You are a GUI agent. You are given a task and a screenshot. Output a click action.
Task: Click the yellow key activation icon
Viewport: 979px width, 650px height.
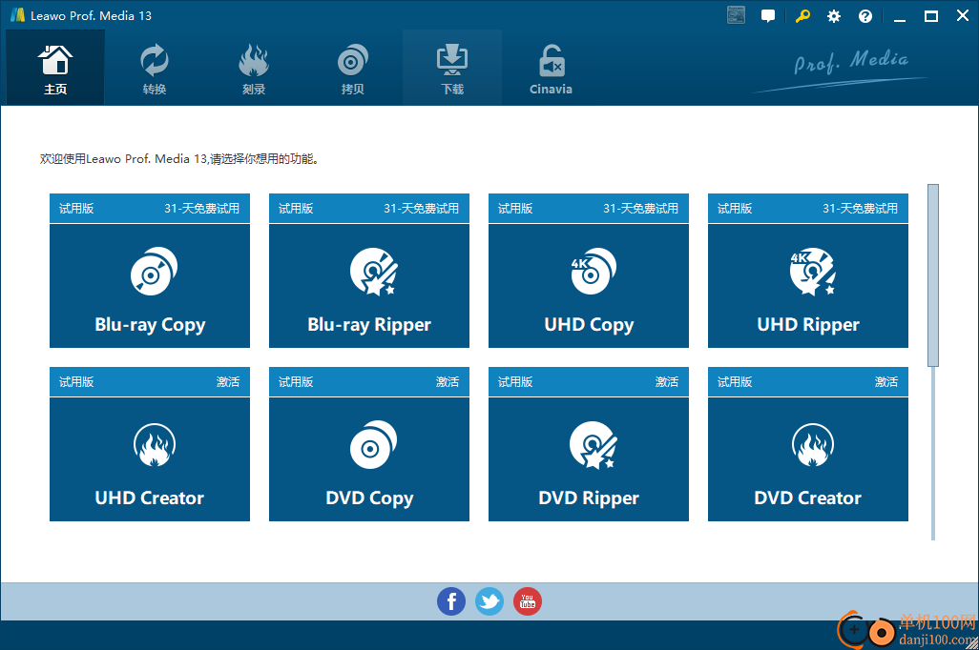click(802, 16)
